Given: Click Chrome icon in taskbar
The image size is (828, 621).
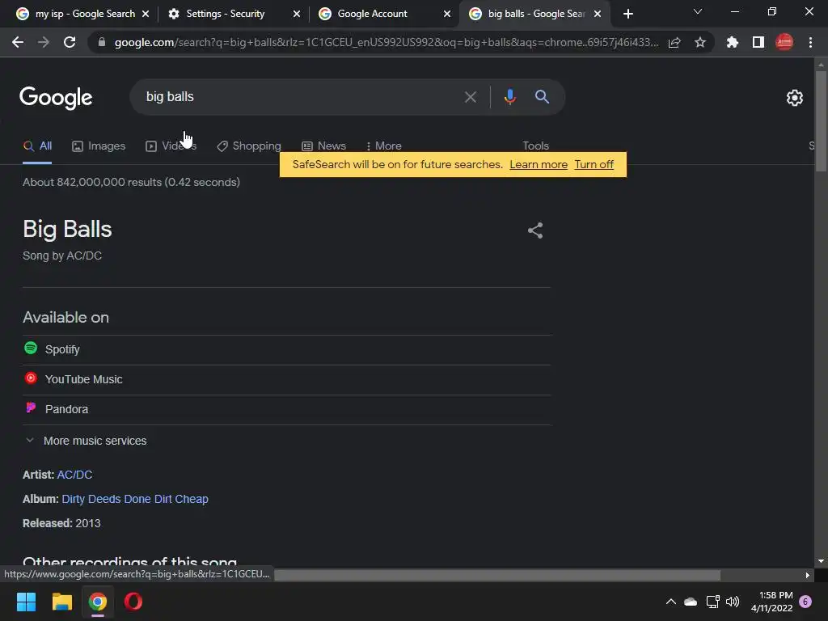Looking at the screenshot, I should pos(98,602).
